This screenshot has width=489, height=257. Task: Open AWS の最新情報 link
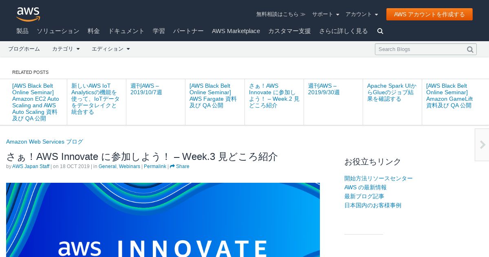tap(366, 187)
